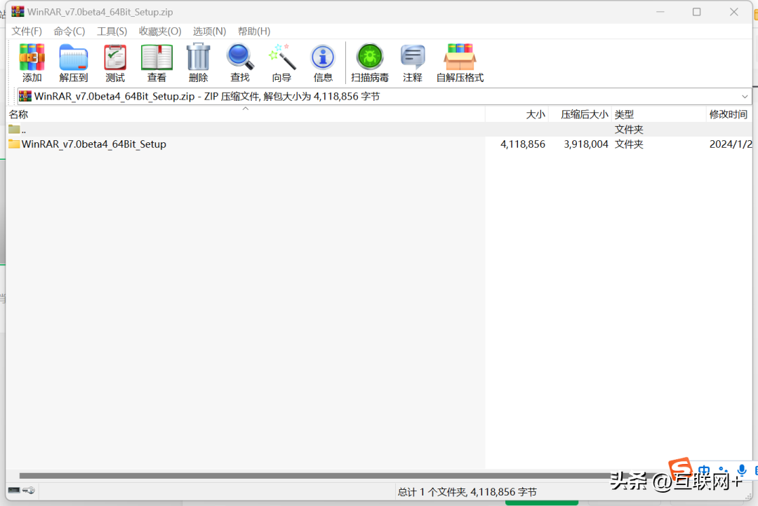This screenshot has height=506, width=758.
Task: Click compressed size 3,918,004 cell
Action: tap(586, 144)
